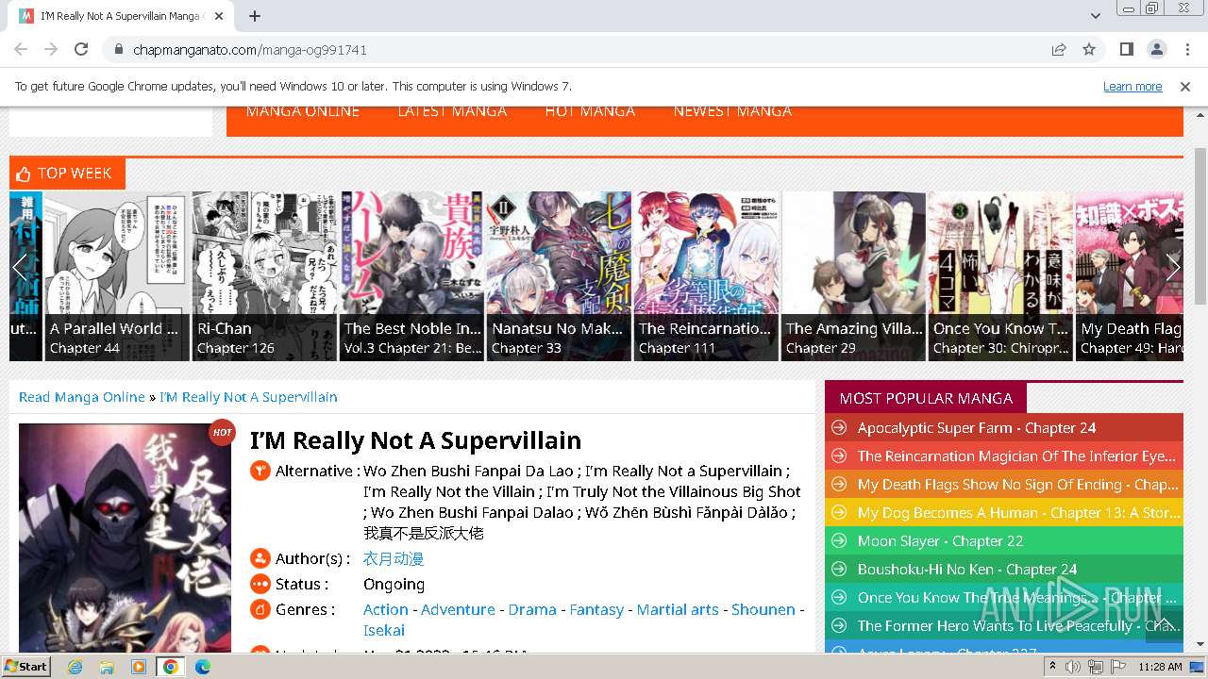Viewport: 1208px width, 679px height.
Task: Open the Martial arts genre link
Action: (x=678, y=609)
